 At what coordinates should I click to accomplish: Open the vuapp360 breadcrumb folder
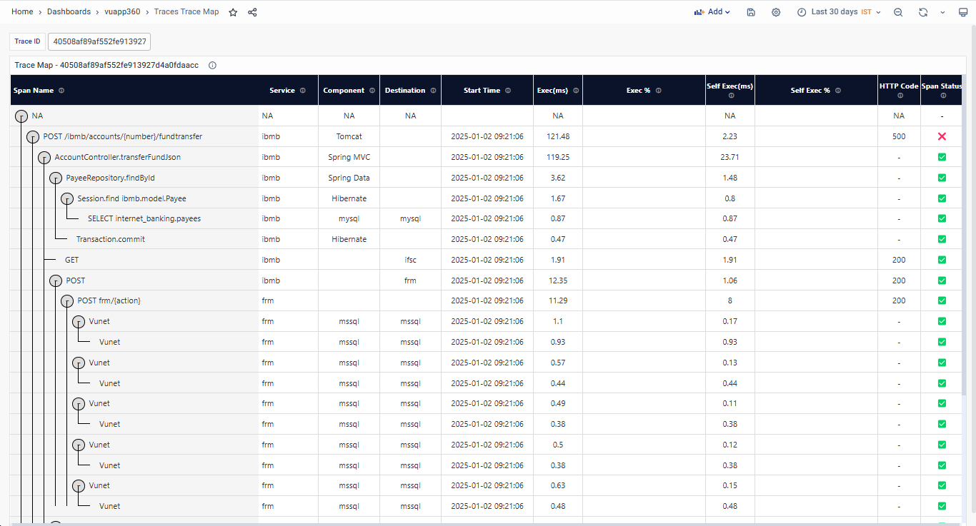[124, 12]
